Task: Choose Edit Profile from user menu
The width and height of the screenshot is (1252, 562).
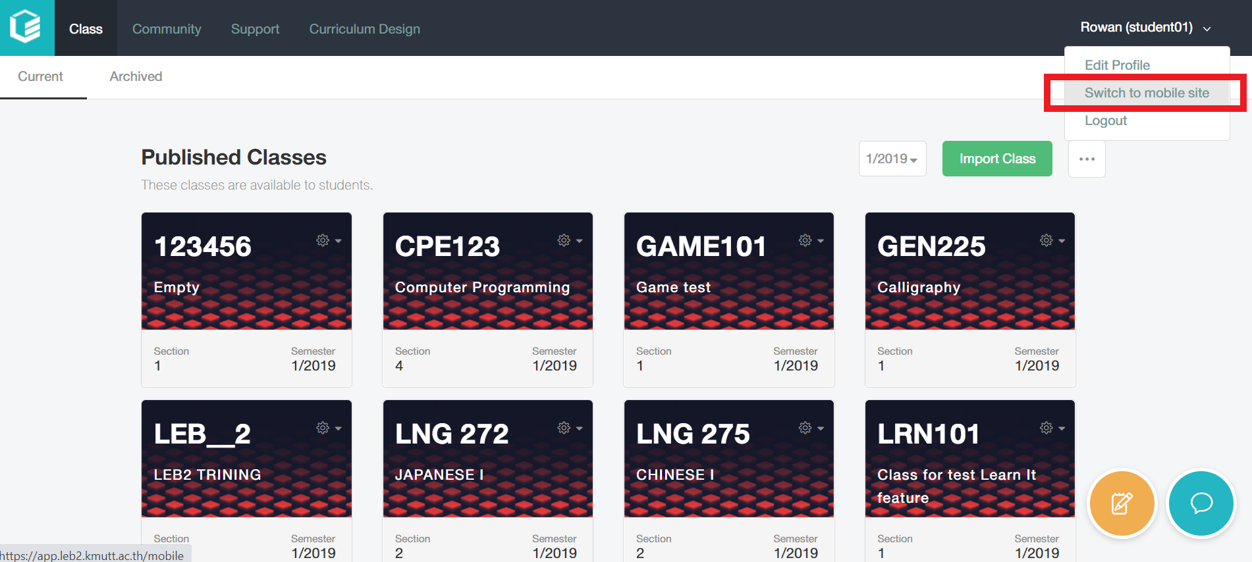Action: tap(1117, 65)
